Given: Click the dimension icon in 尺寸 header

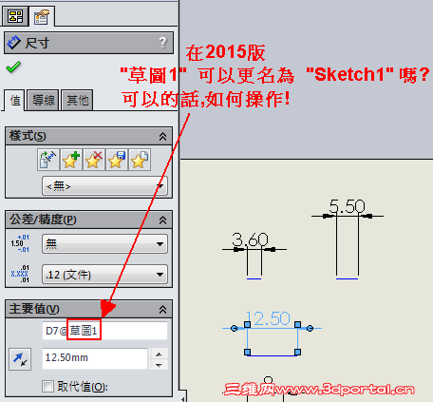Looking at the screenshot, I should [x=13, y=43].
